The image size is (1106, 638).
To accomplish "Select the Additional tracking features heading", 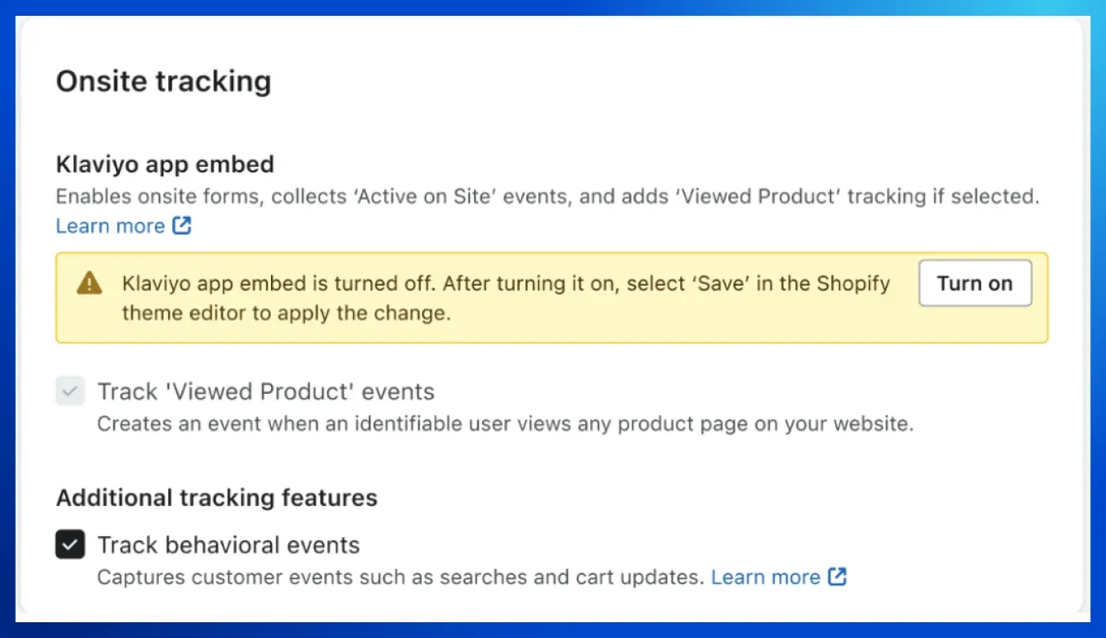I will coord(216,498).
